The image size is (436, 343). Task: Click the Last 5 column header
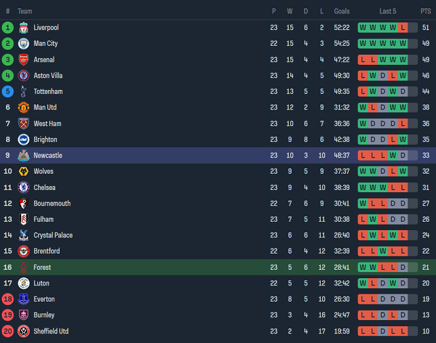387,11
